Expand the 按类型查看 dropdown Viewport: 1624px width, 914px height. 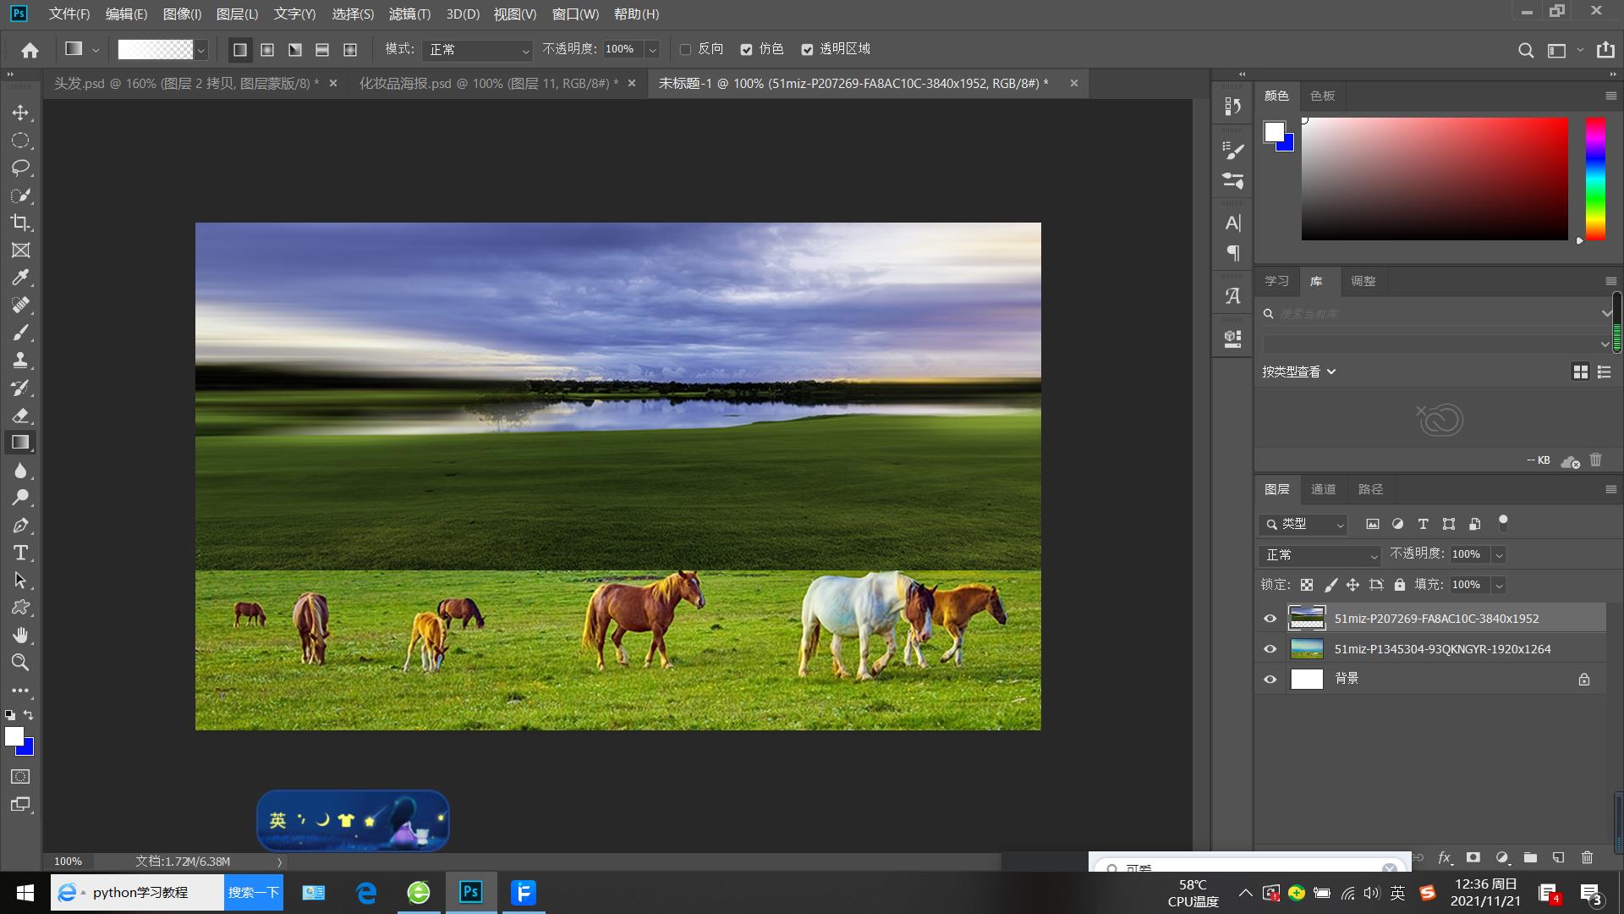(1299, 372)
